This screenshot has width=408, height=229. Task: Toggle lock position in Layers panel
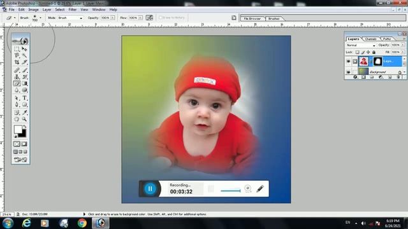pyautogui.click(x=368, y=52)
